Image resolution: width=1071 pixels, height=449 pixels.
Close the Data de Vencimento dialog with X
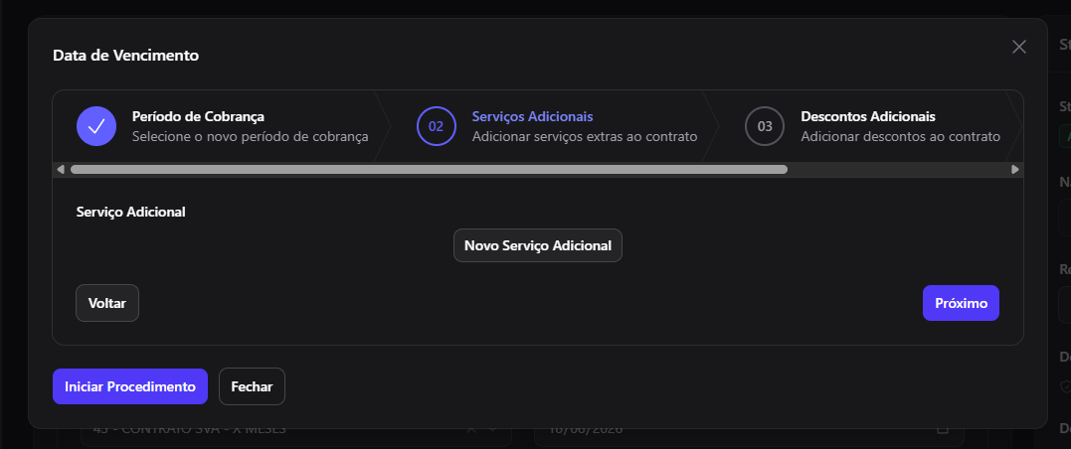click(x=1018, y=47)
